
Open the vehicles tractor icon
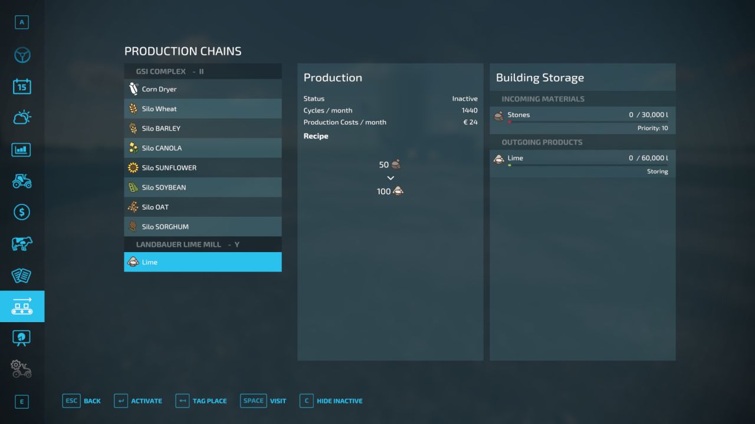(22, 181)
